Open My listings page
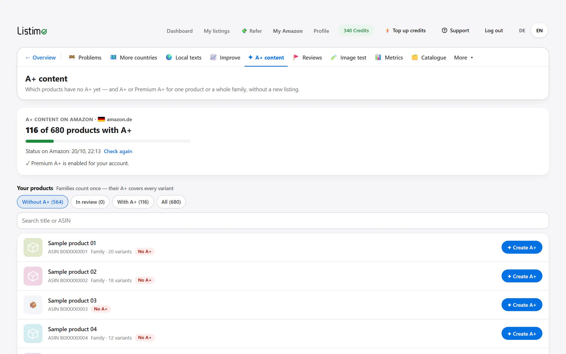This screenshot has width=566, height=354. coord(217,31)
